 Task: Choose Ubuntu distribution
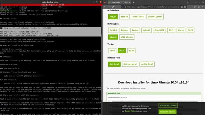pos(113,37)
